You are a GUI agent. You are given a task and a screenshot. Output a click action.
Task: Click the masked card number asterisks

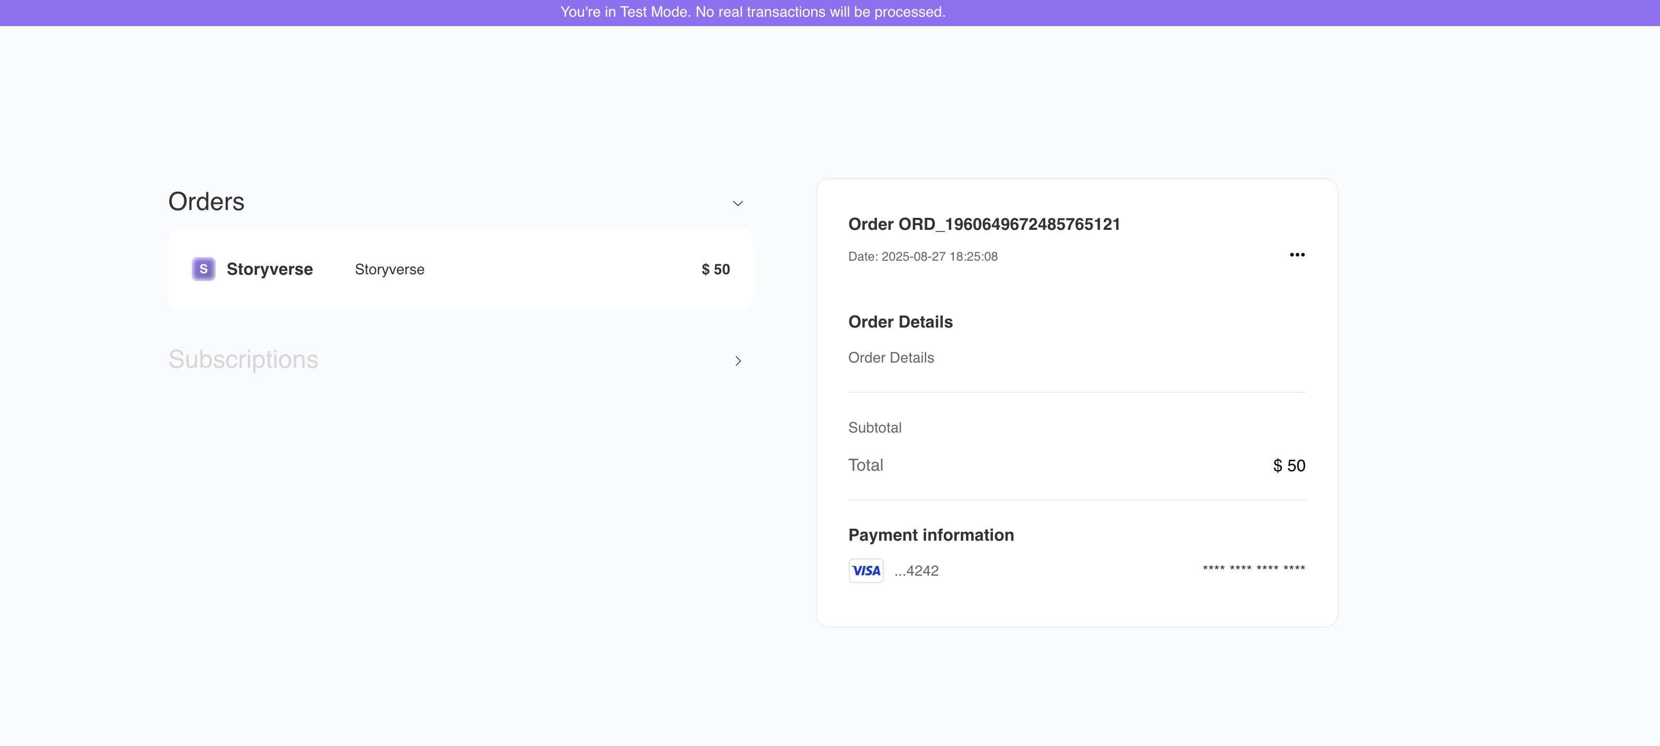[1254, 569]
